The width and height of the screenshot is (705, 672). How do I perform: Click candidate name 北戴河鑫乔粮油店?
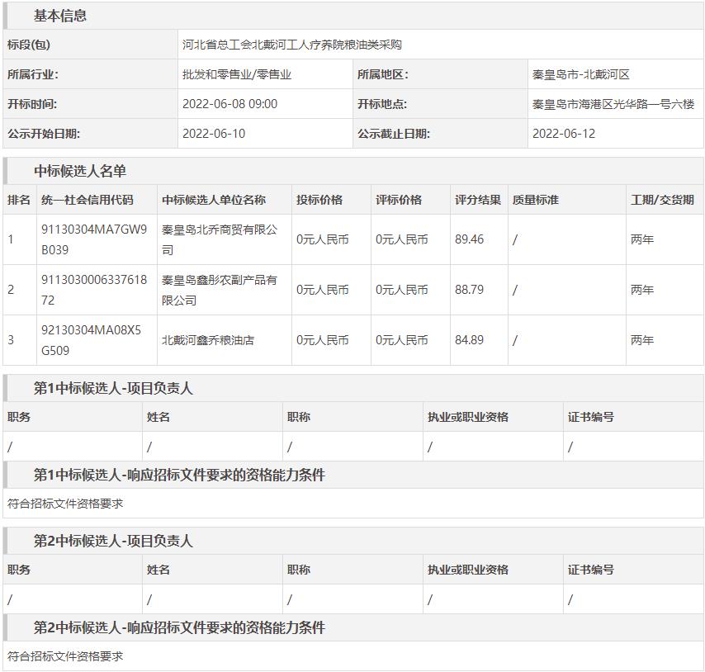208,340
